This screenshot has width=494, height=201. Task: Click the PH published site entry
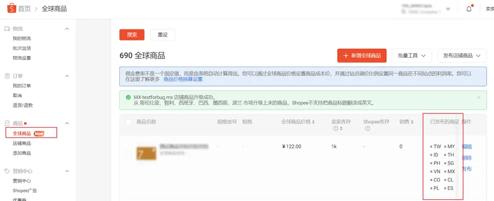435,163
